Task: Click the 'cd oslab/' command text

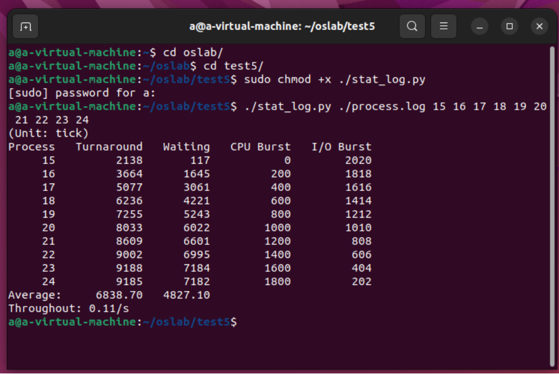Action: (193, 53)
